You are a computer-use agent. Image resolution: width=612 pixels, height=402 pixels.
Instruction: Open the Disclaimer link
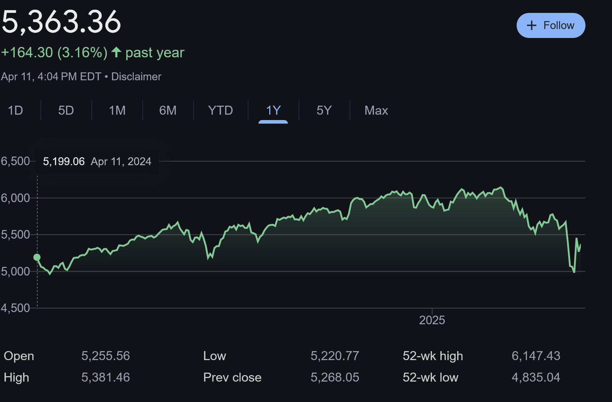[x=136, y=77]
